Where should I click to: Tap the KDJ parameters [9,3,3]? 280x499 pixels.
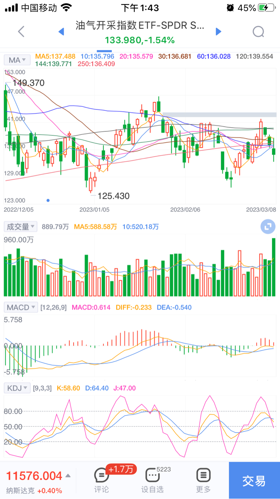coord(43,388)
